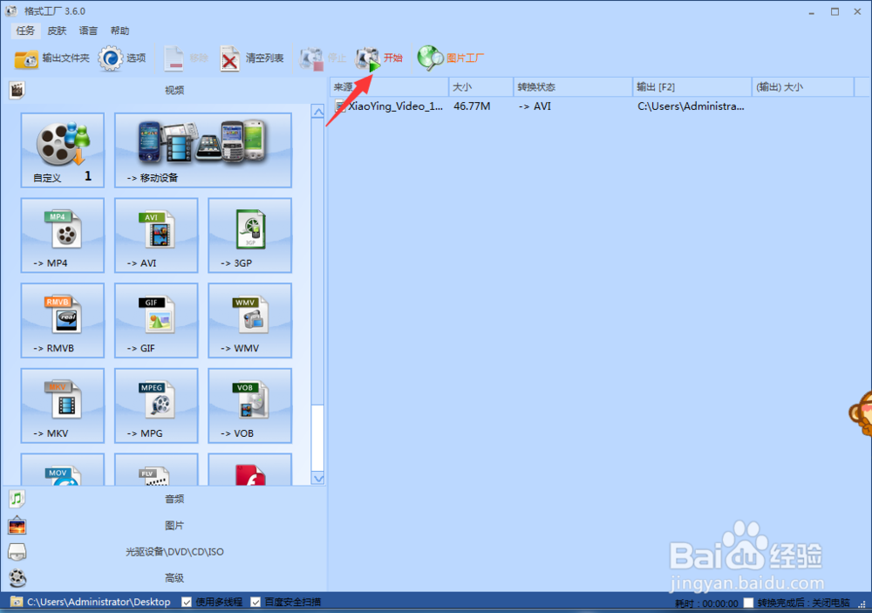Toggle 百度安全扫描 security scan checkbox
Viewport: 872px width, 613px height.
255,602
